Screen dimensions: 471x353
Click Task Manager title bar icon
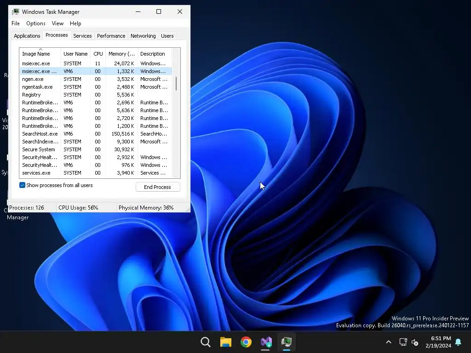[16, 11]
